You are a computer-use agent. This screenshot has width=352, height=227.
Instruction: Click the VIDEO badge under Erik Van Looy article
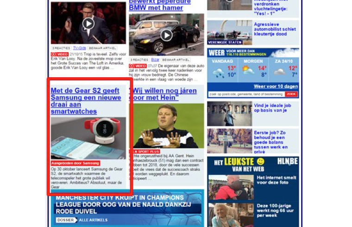tap(59, 54)
